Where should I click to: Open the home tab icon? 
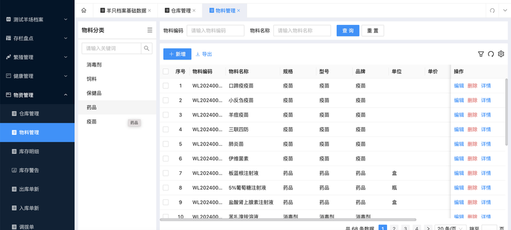tap(84, 11)
